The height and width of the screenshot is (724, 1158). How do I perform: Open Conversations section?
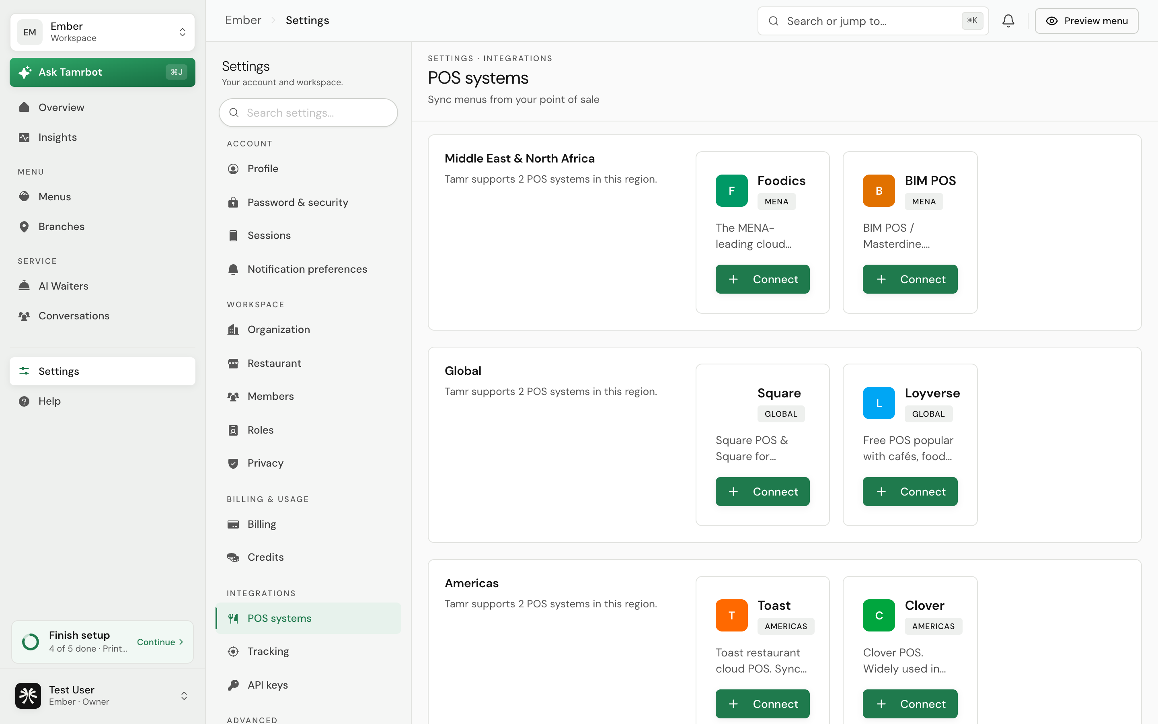103,316
